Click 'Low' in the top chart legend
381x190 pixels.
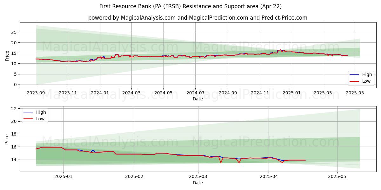click(367, 81)
